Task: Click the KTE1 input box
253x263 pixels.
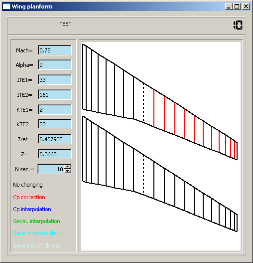Action: click(x=55, y=109)
